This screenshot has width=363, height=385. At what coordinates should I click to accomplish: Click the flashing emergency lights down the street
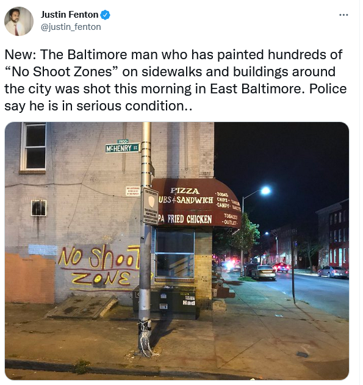tap(230, 264)
